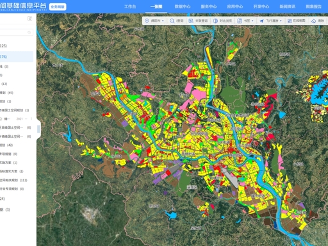
Task: Select the 空间相关规划 (111) row
Action: (17, 180)
